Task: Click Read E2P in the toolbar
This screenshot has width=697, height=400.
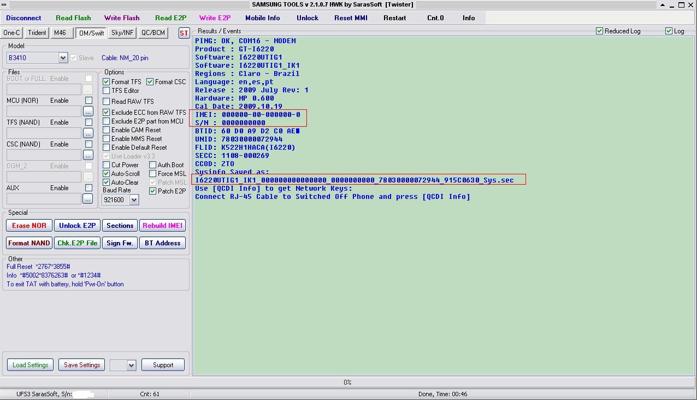Action: (x=171, y=18)
